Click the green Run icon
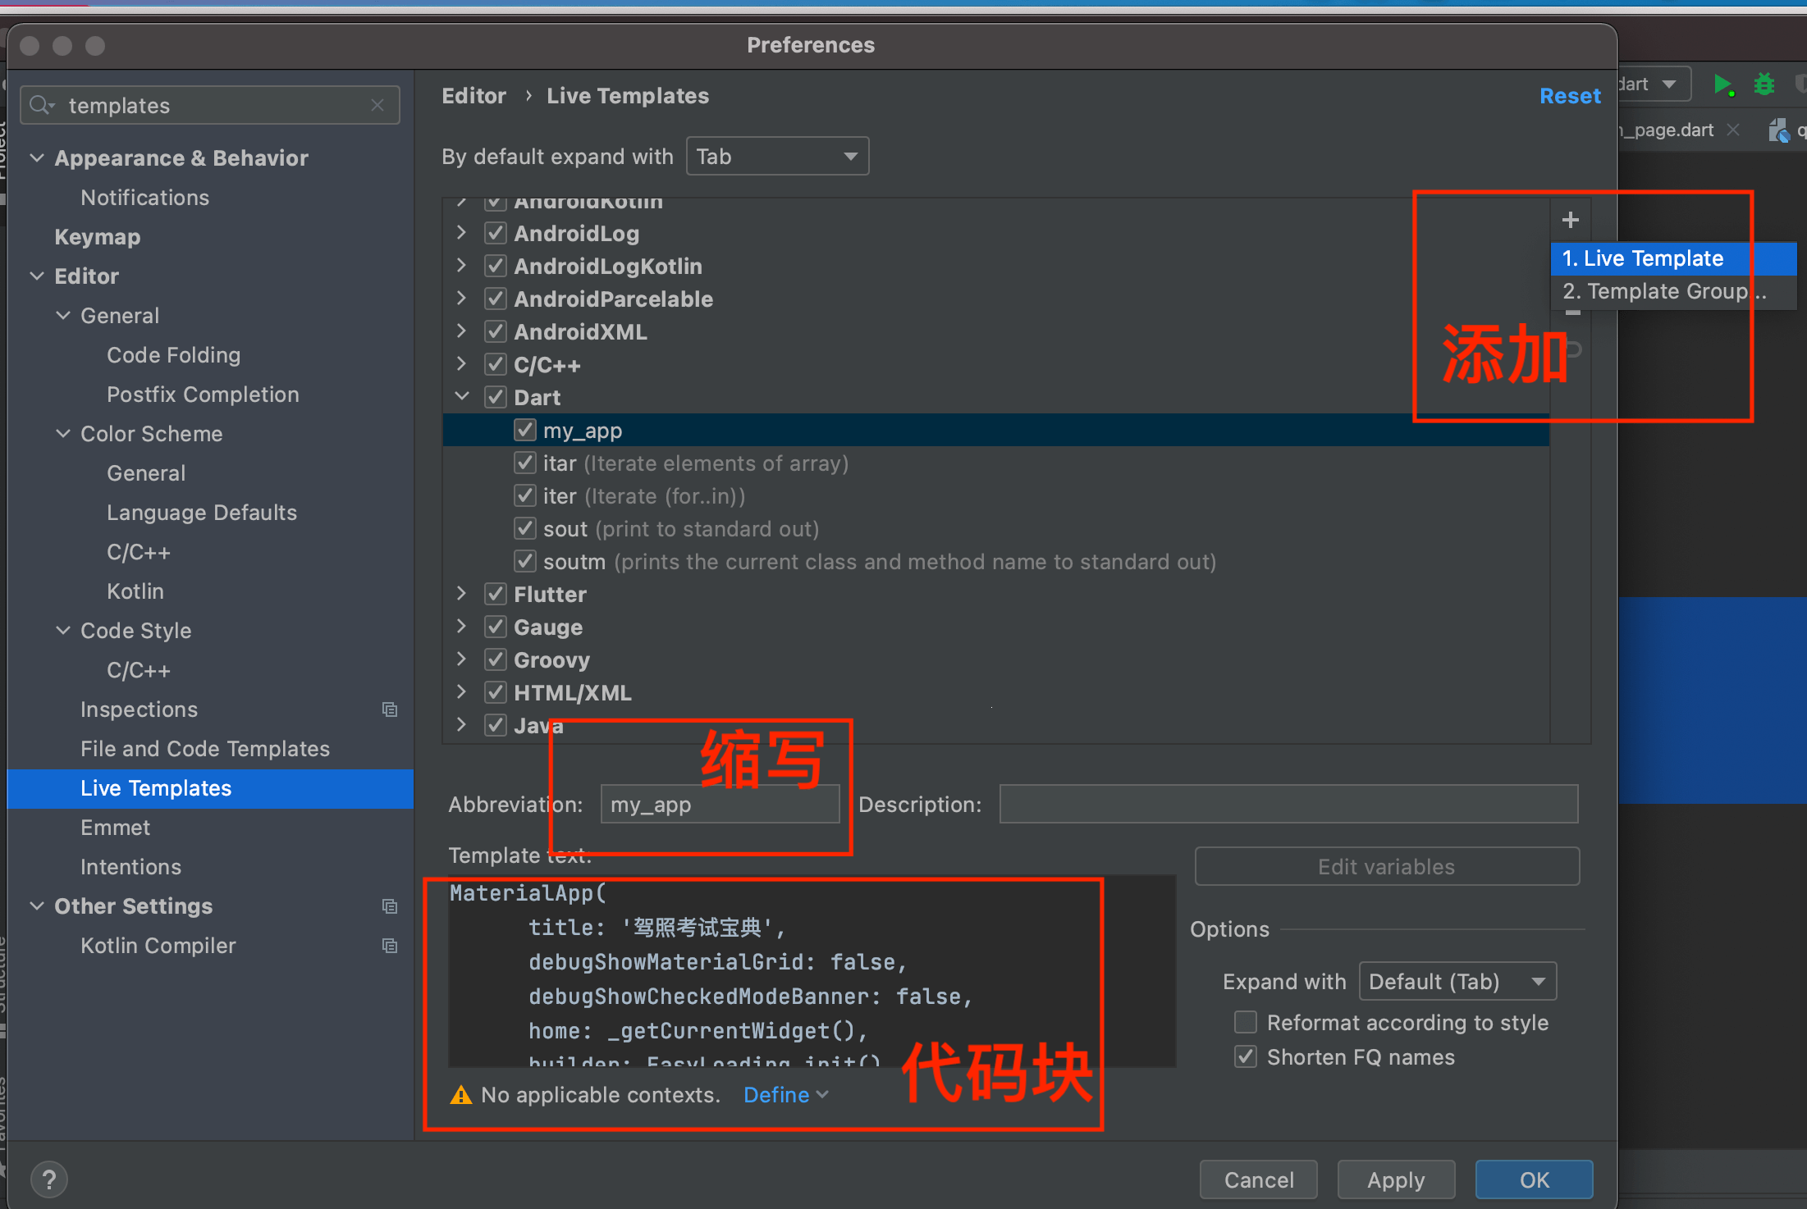Viewport: 1807px width, 1209px height. (1722, 84)
